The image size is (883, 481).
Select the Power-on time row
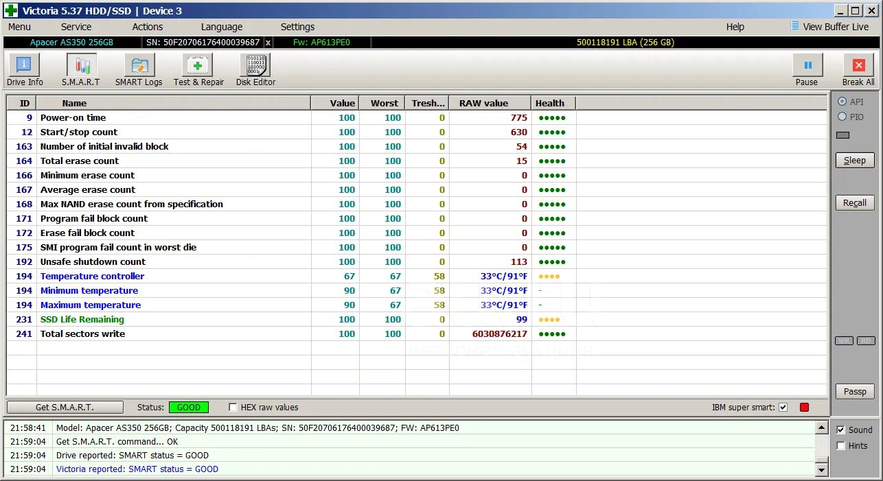coord(417,117)
